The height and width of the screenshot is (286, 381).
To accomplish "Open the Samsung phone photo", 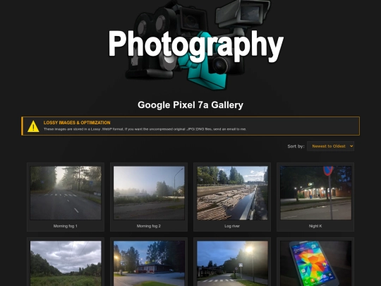I will click(x=315, y=263).
